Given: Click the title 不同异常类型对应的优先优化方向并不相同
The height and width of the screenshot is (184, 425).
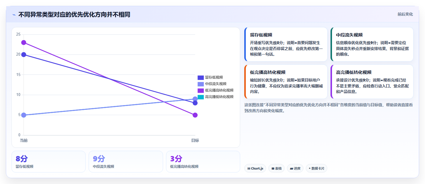Looking at the screenshot, I should click(x=74, y=14).
